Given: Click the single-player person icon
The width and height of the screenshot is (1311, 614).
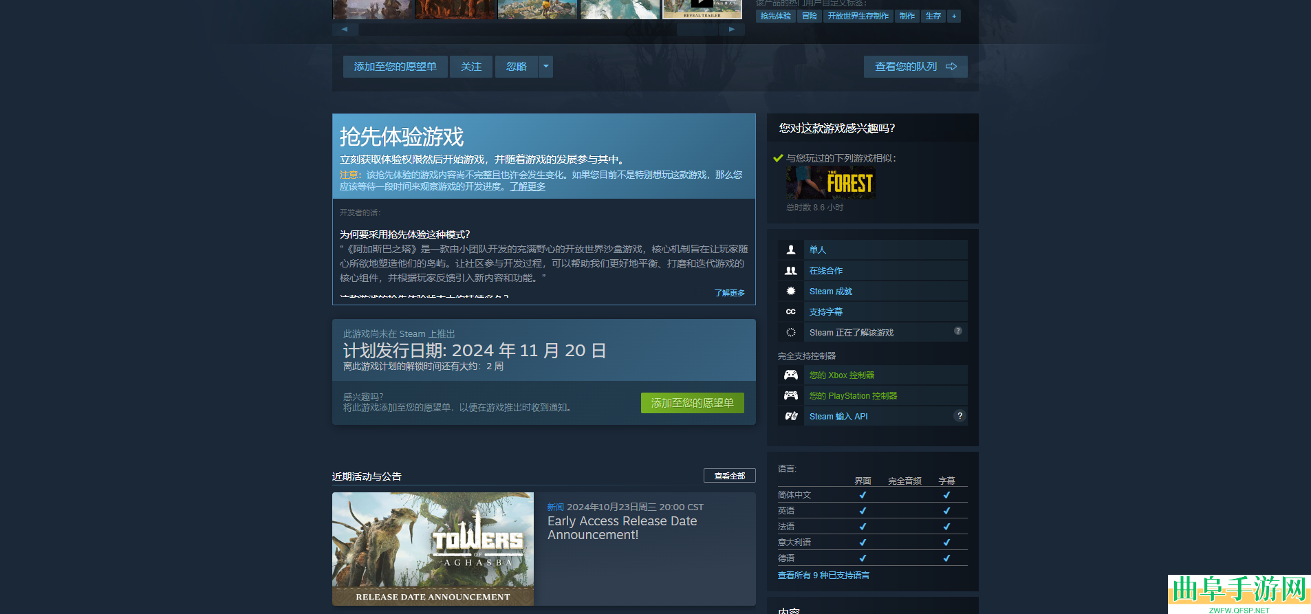Looking at the screenshot, I should tap(791, 250).
